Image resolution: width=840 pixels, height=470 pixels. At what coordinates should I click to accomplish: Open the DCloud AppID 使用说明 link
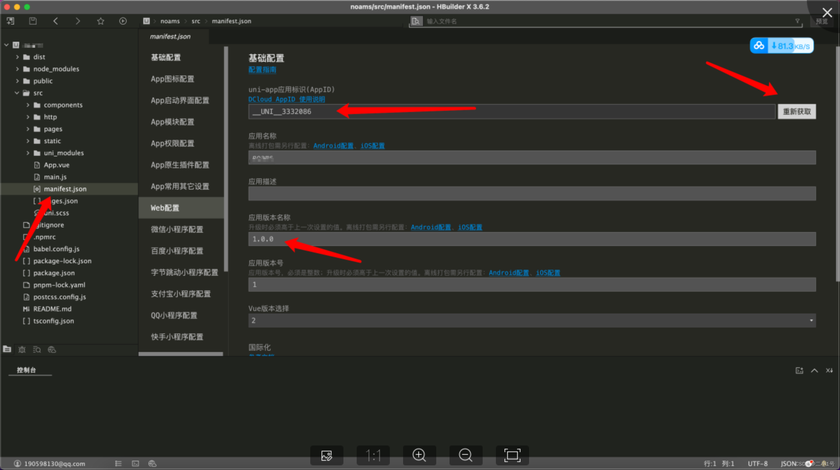(287, 99)
